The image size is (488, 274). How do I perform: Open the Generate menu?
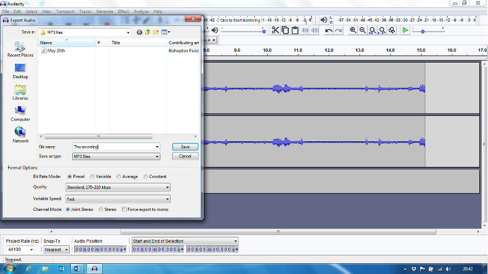[x=105, y=11]
